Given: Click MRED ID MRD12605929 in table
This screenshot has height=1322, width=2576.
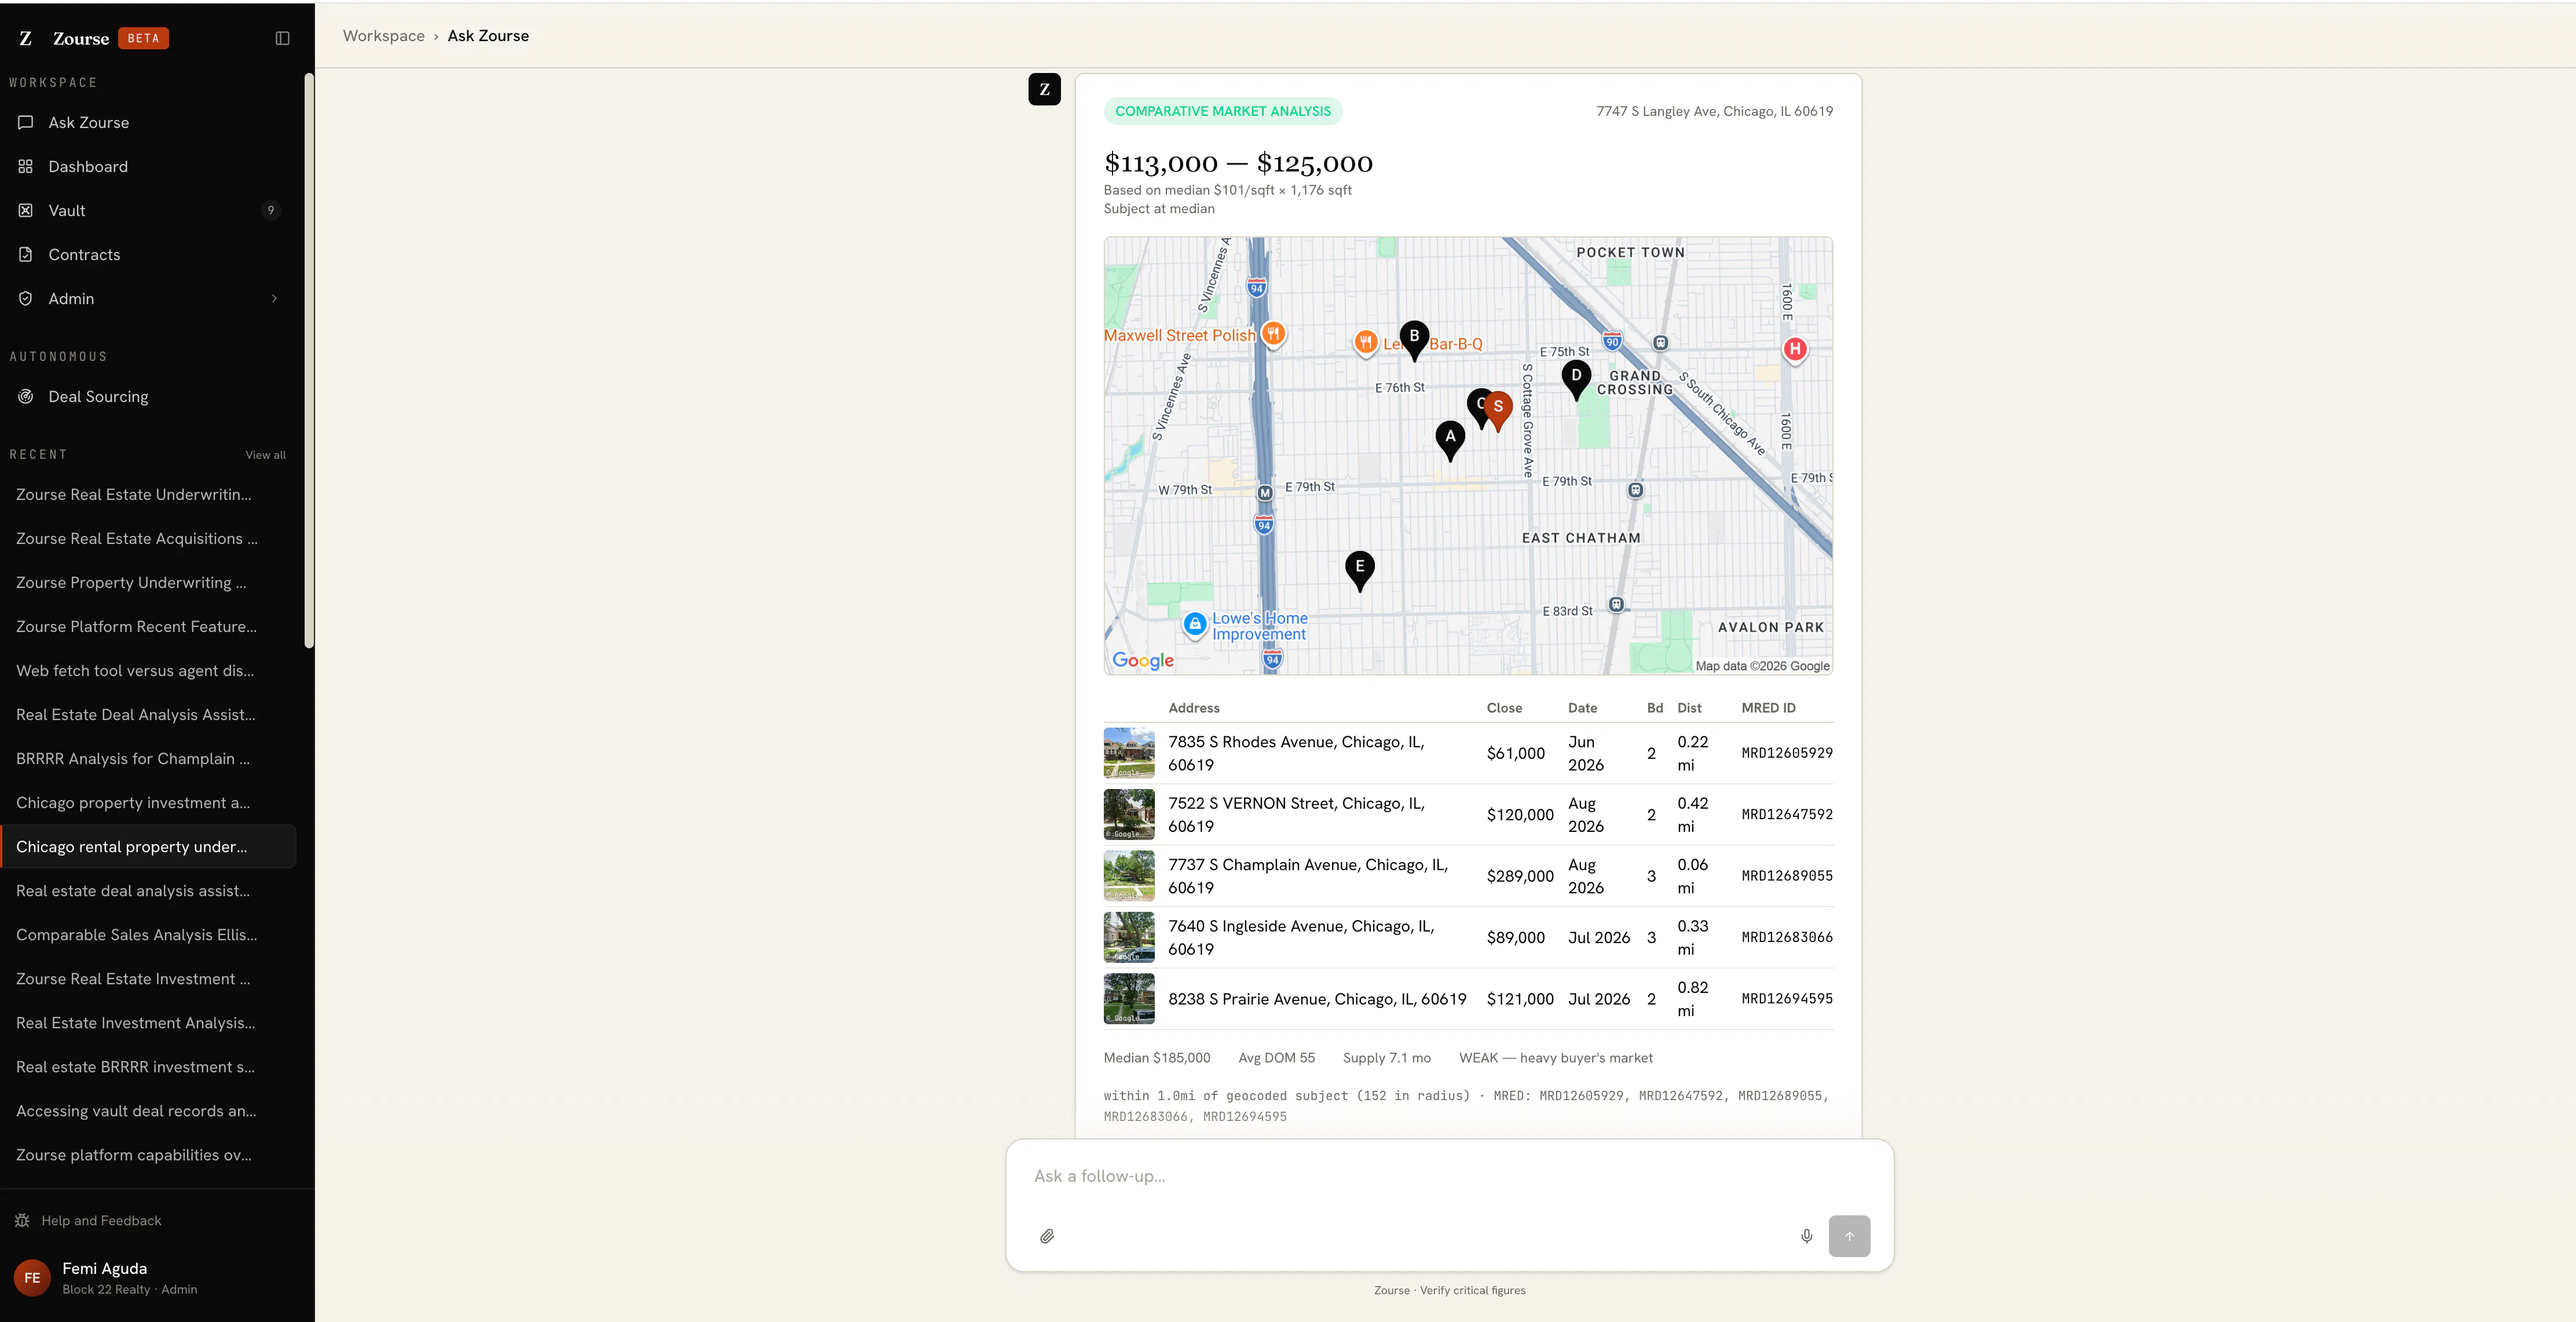Looking at the screenshot, I should (x=1787, y=753).
